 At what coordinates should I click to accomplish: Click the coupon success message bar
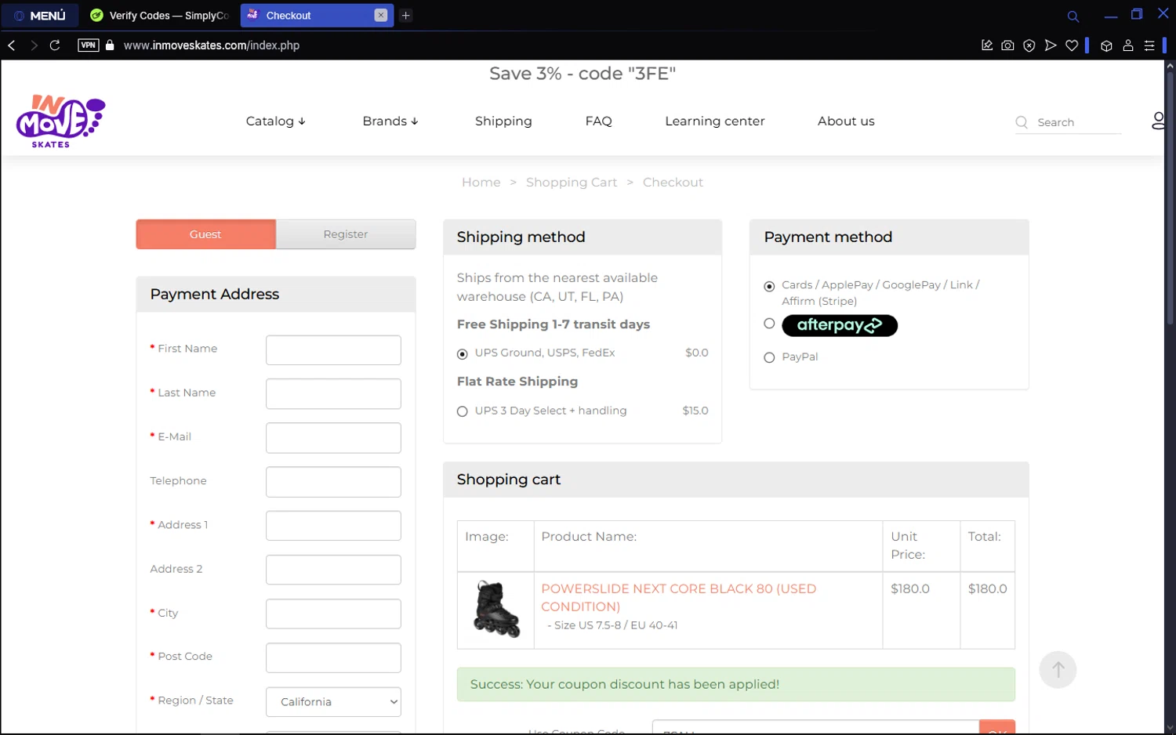pos(736,684)
